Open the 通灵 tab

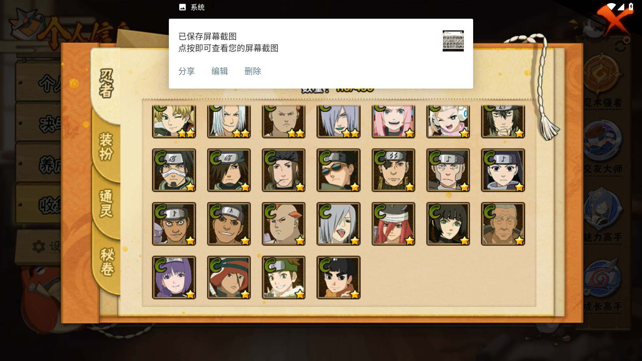click(106, 204)
